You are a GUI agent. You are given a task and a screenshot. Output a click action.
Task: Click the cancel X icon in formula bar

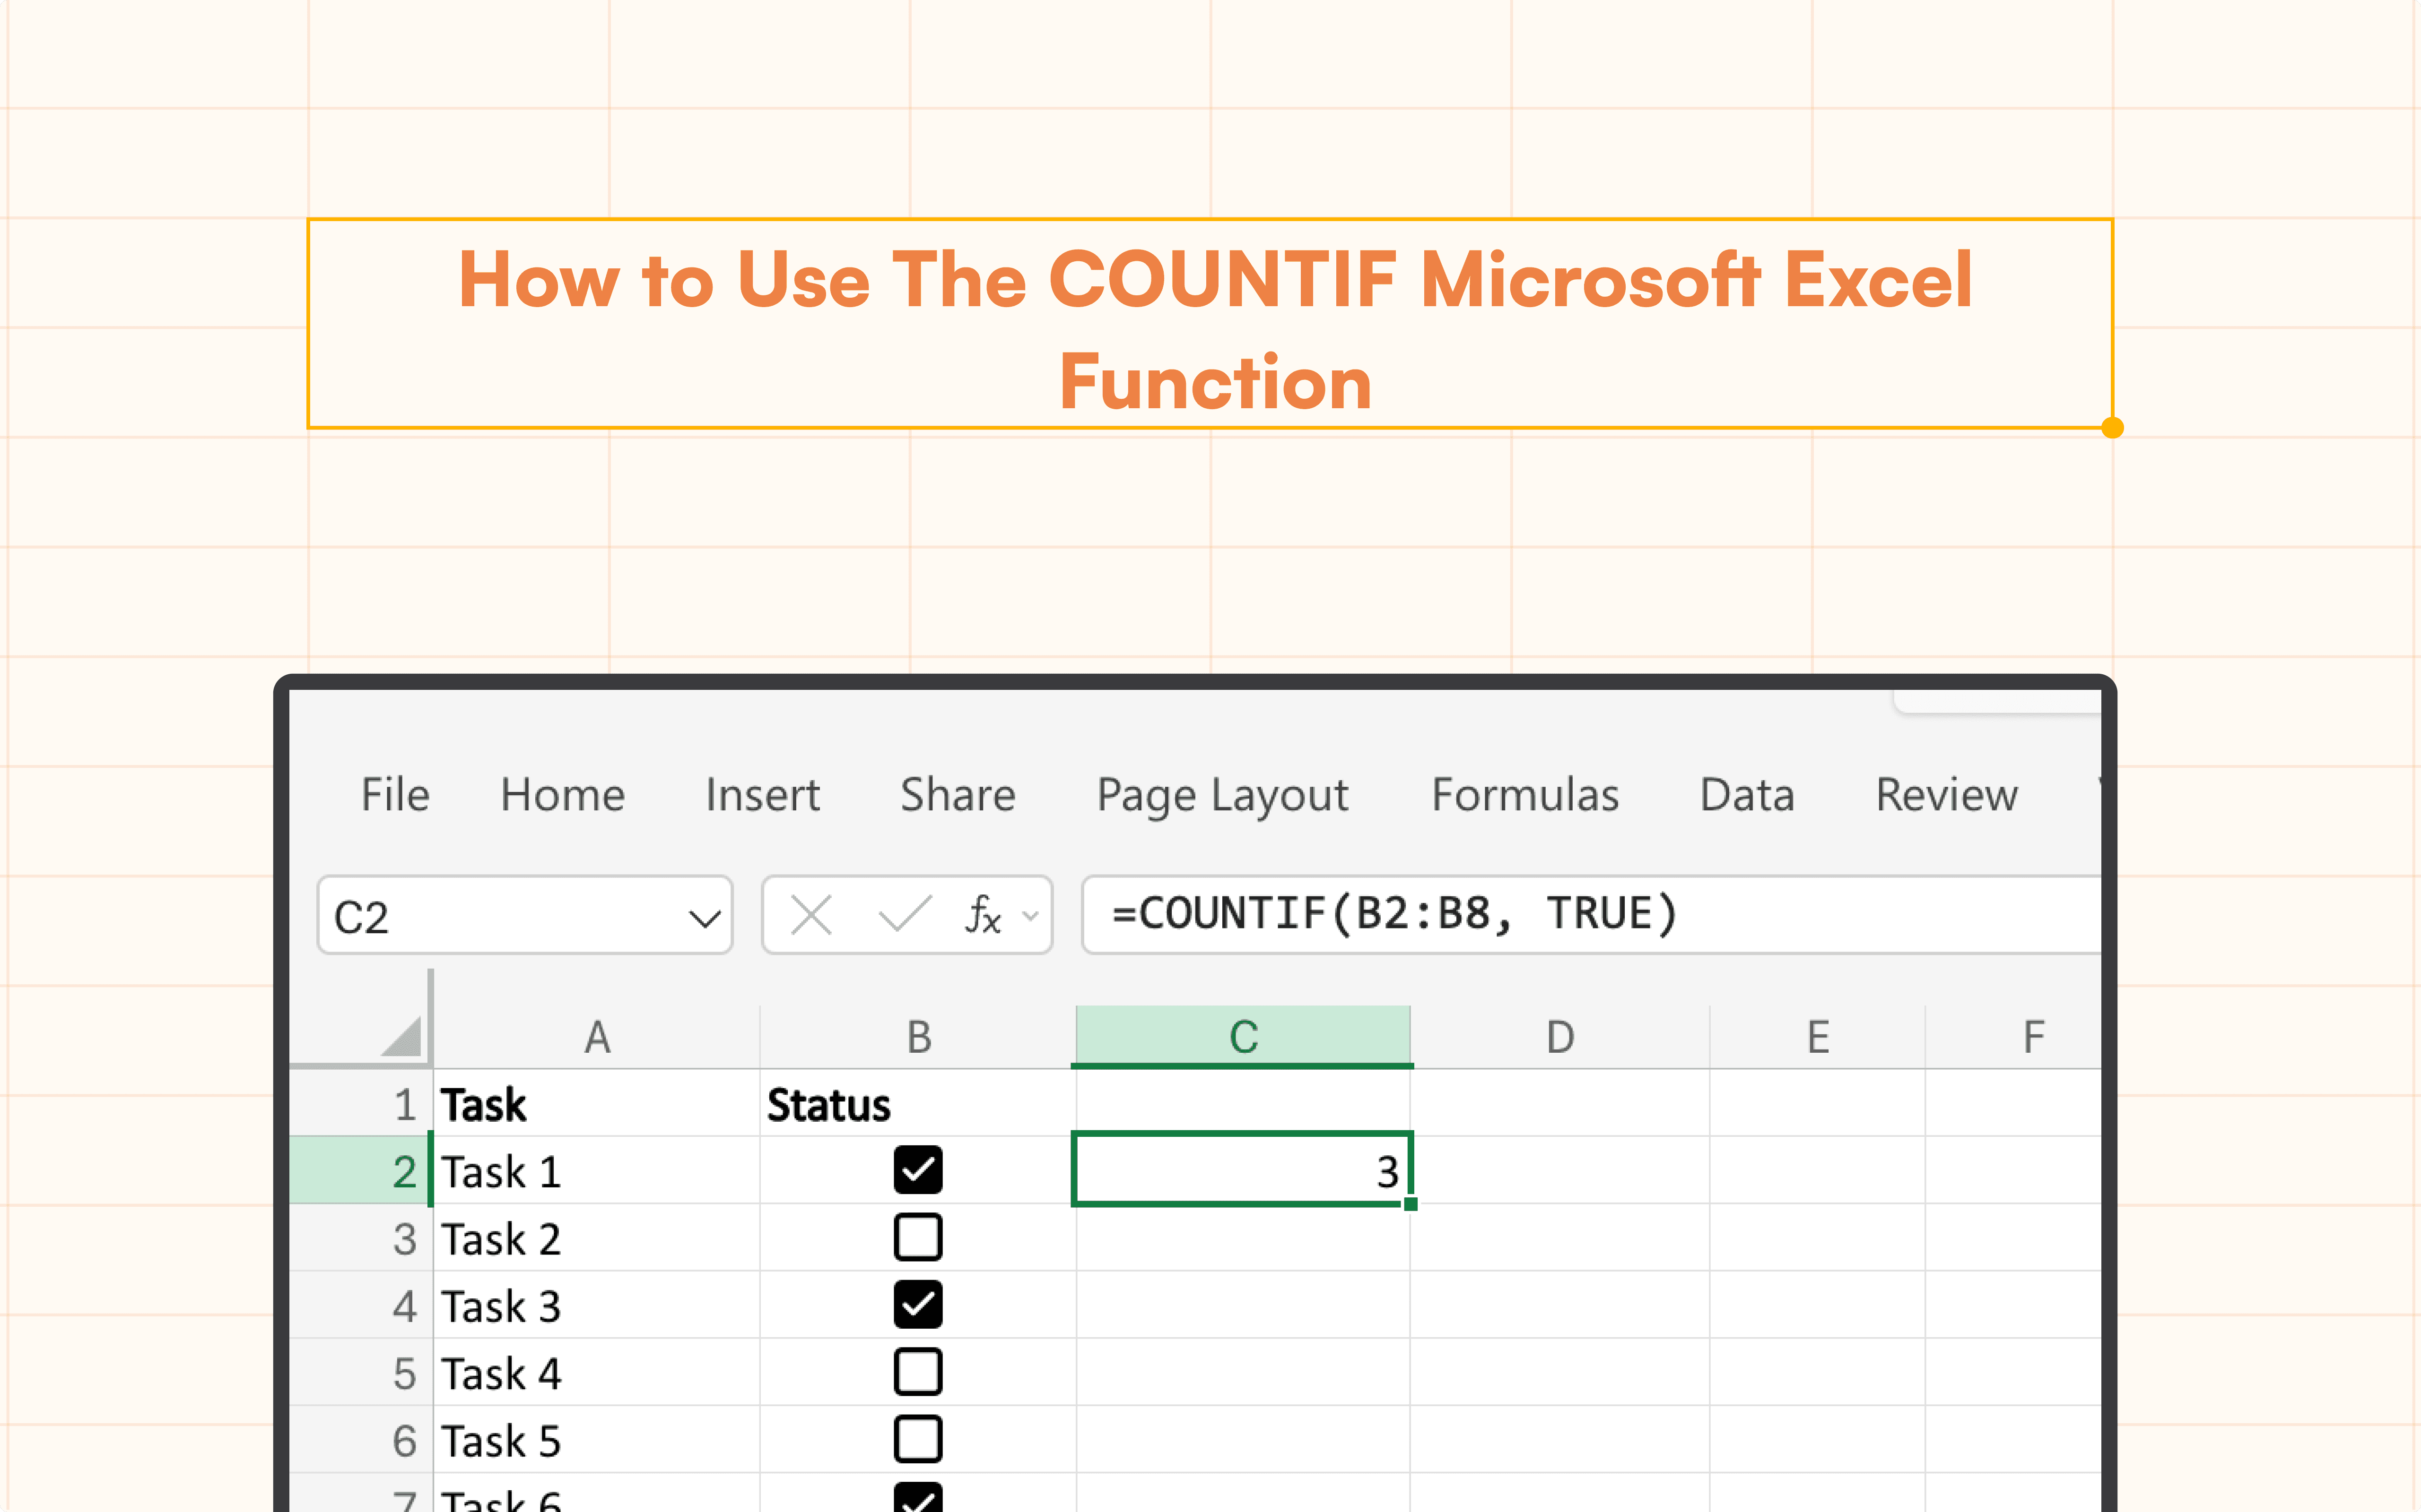tap(810, 915)
